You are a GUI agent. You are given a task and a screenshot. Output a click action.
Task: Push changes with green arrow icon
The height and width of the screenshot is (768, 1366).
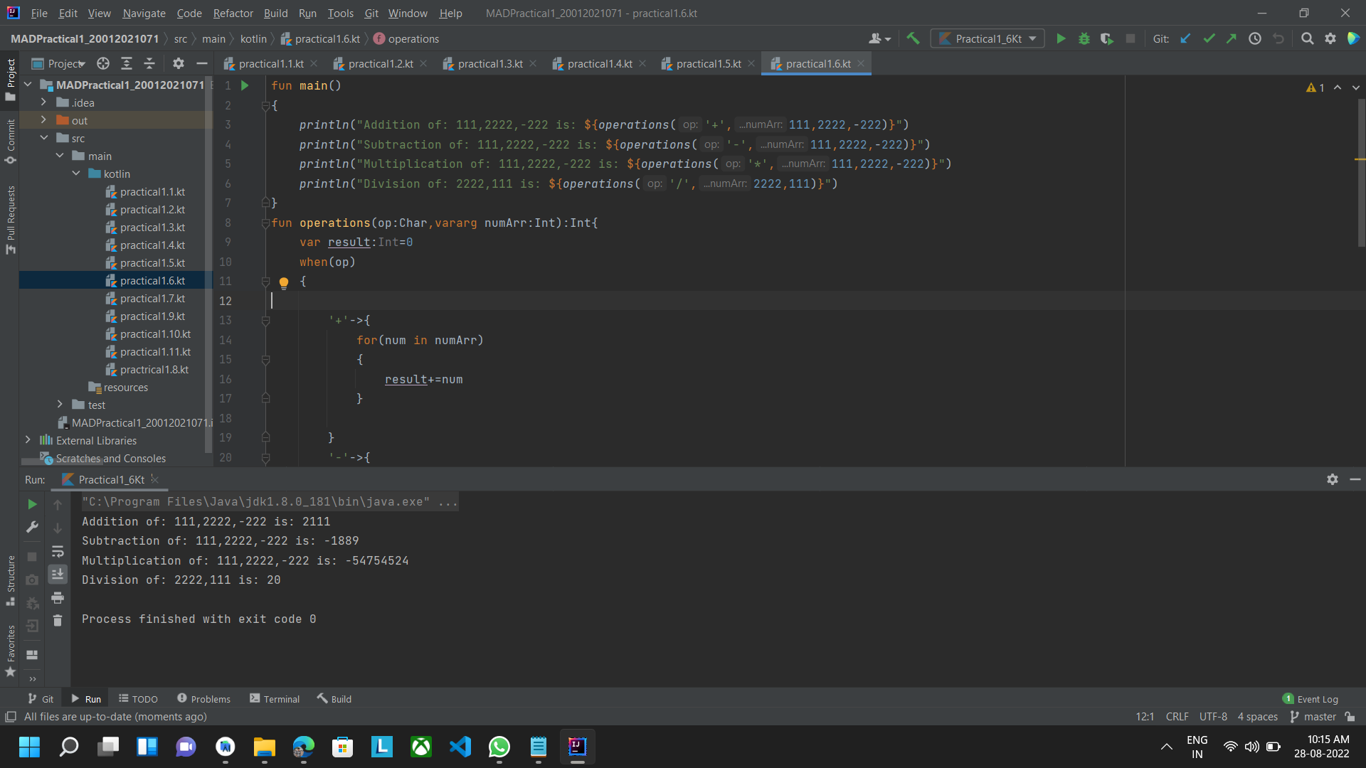1232,38
